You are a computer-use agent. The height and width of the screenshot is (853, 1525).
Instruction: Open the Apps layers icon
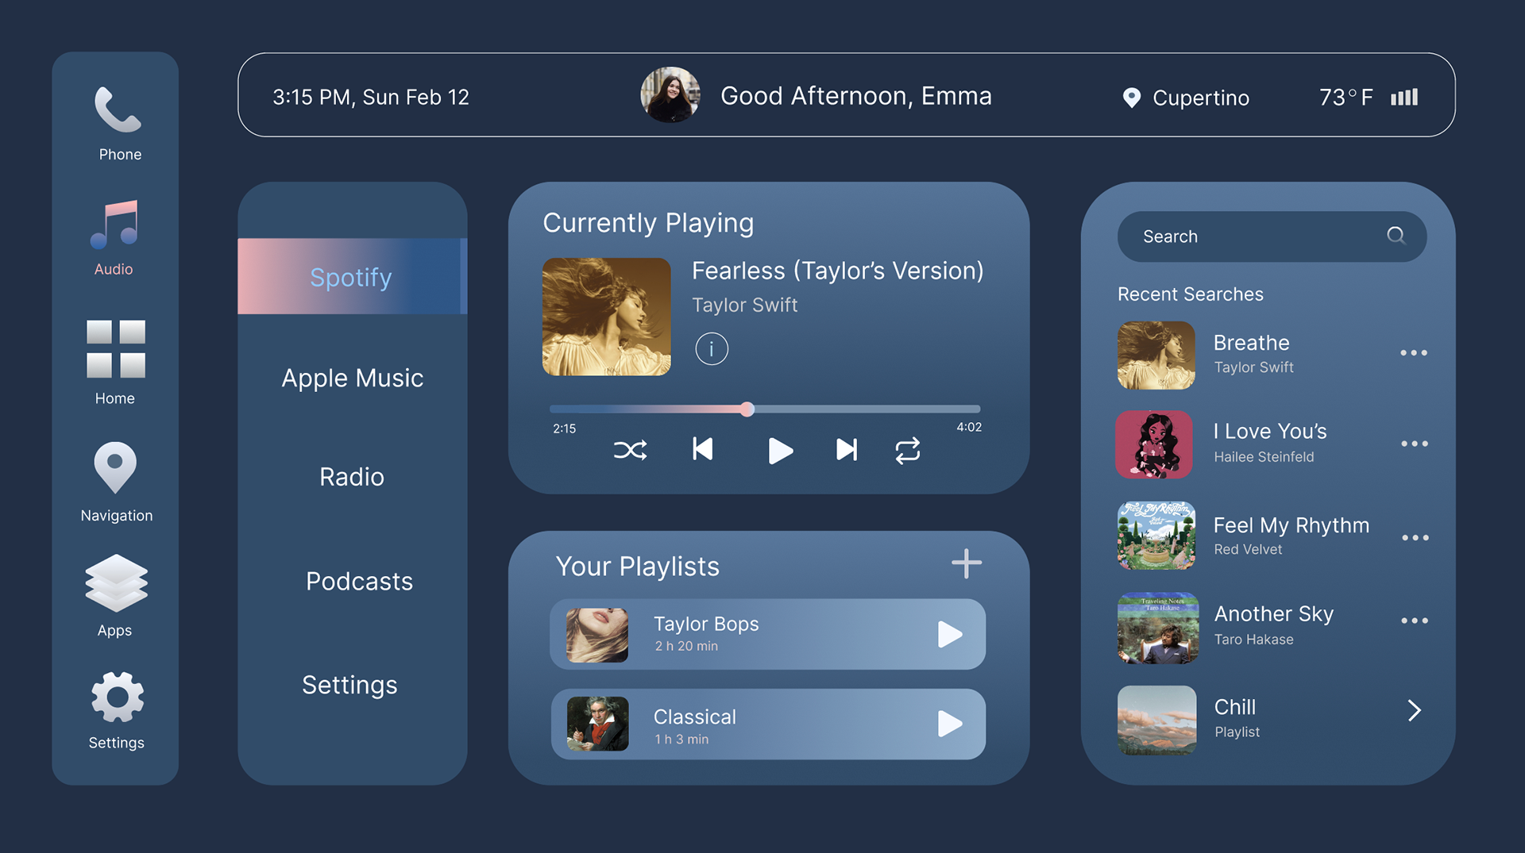(x=116, y=583)
